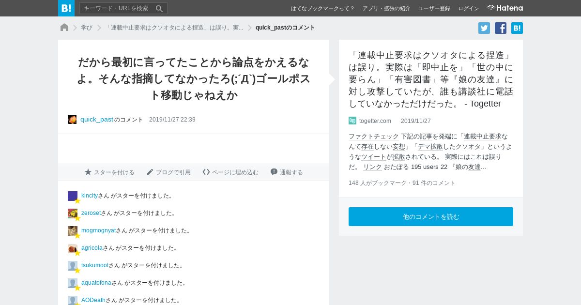Open AODeath username link
This screenshot has width=581, height=305.
point(93,300)
